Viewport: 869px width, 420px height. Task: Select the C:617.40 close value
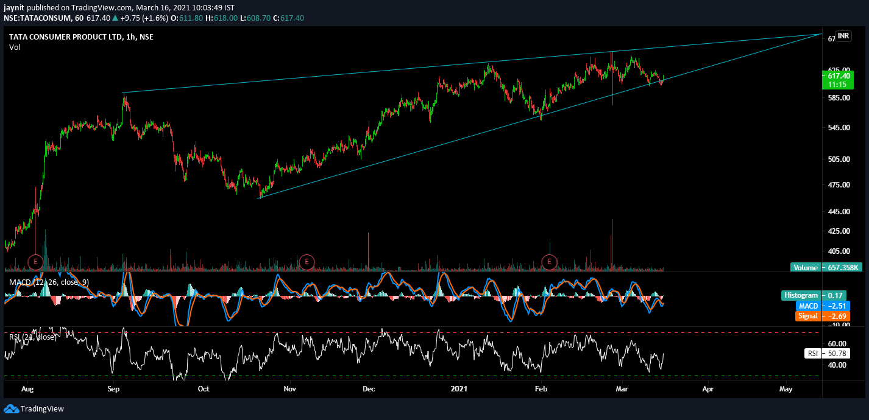[288, 18]
